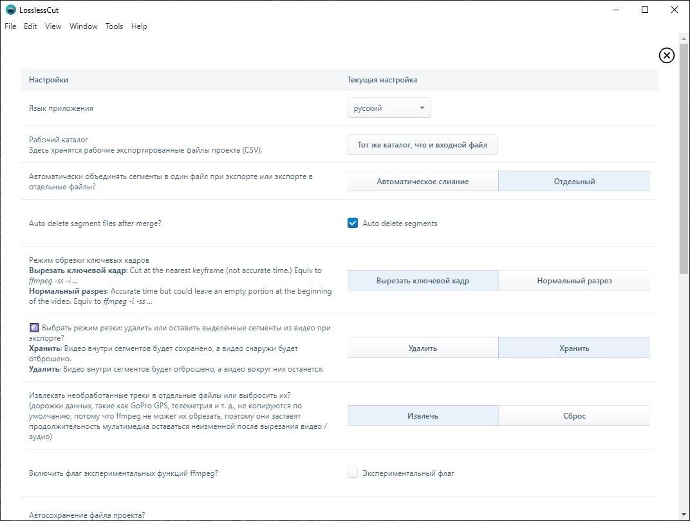
Task: Click the LosslessCut app icon in title bar
Action: coord(10,10)
